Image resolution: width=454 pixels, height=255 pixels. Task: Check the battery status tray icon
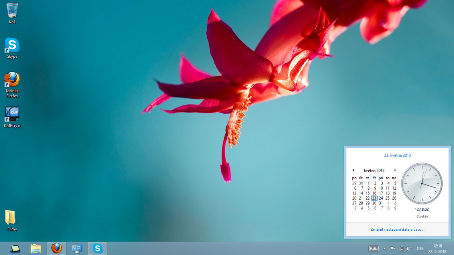coord(402,248)
